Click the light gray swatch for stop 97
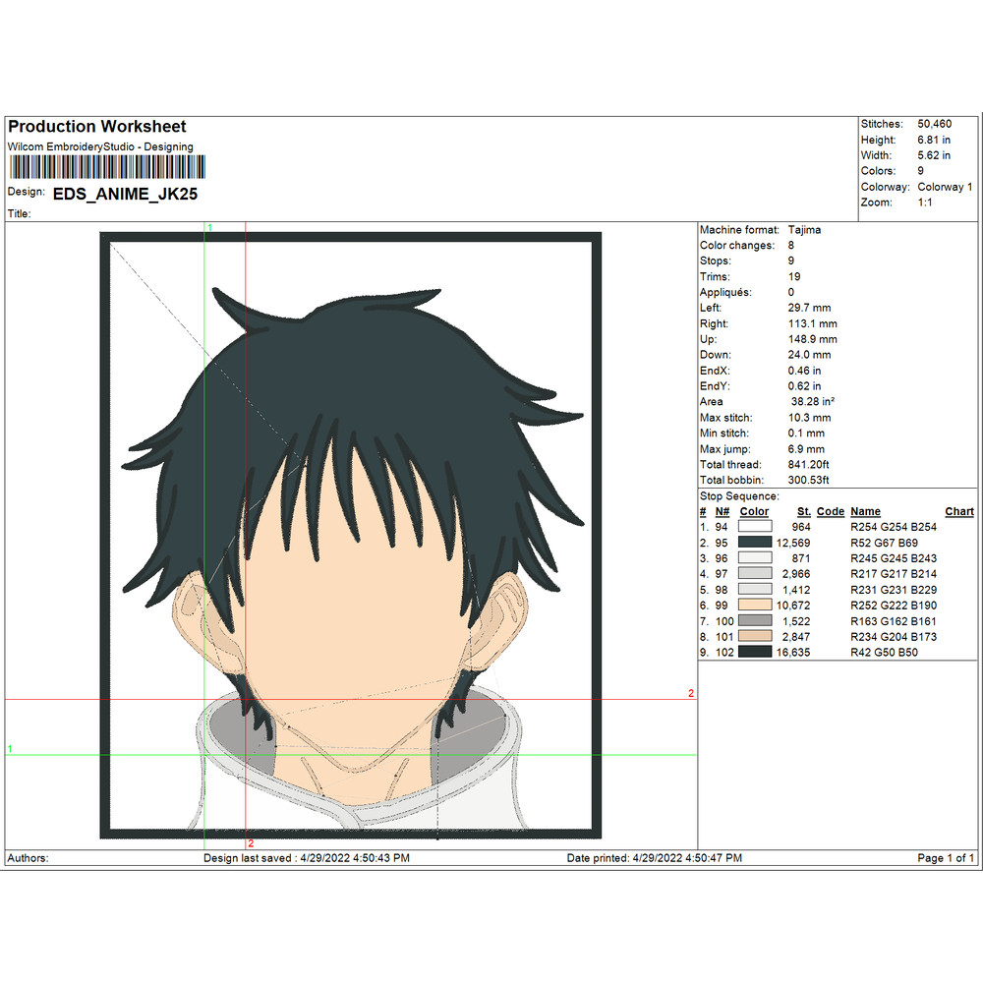The image size is (983, 983). click(x=755, y=574)
